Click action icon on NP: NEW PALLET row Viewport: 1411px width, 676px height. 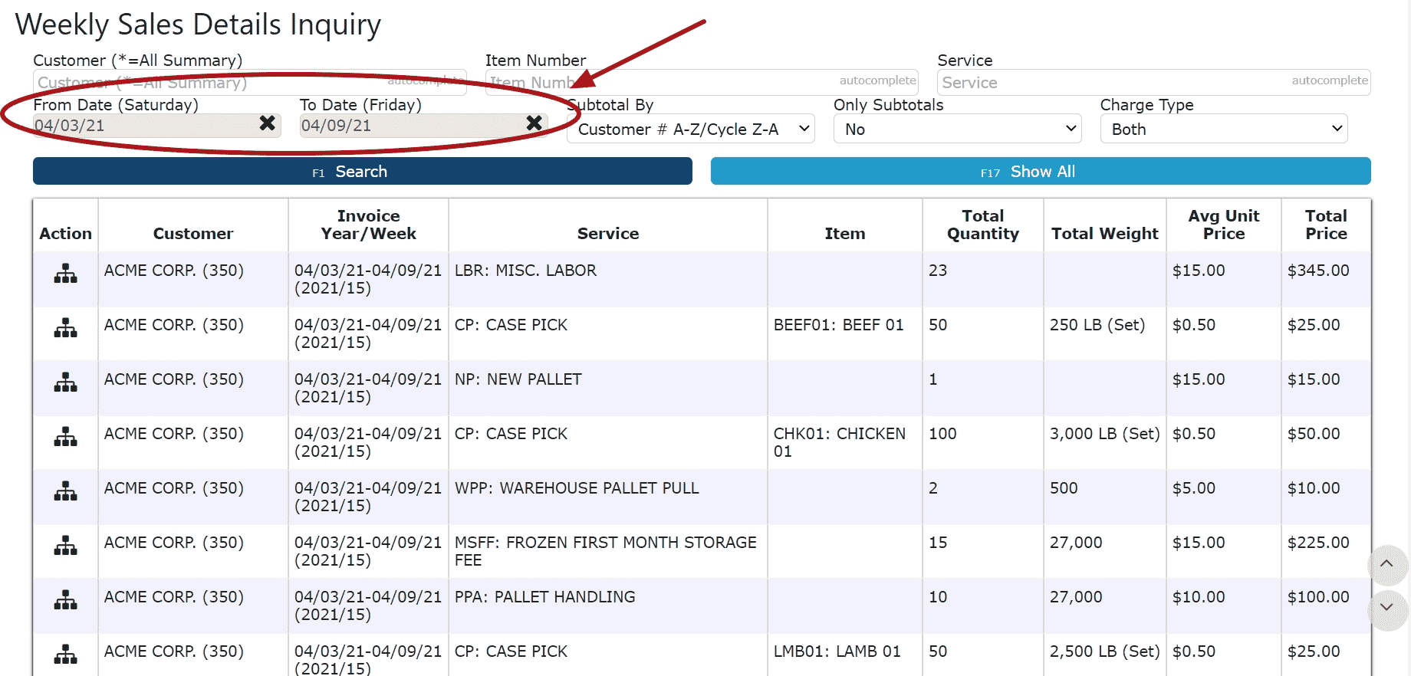pos(65,382)
